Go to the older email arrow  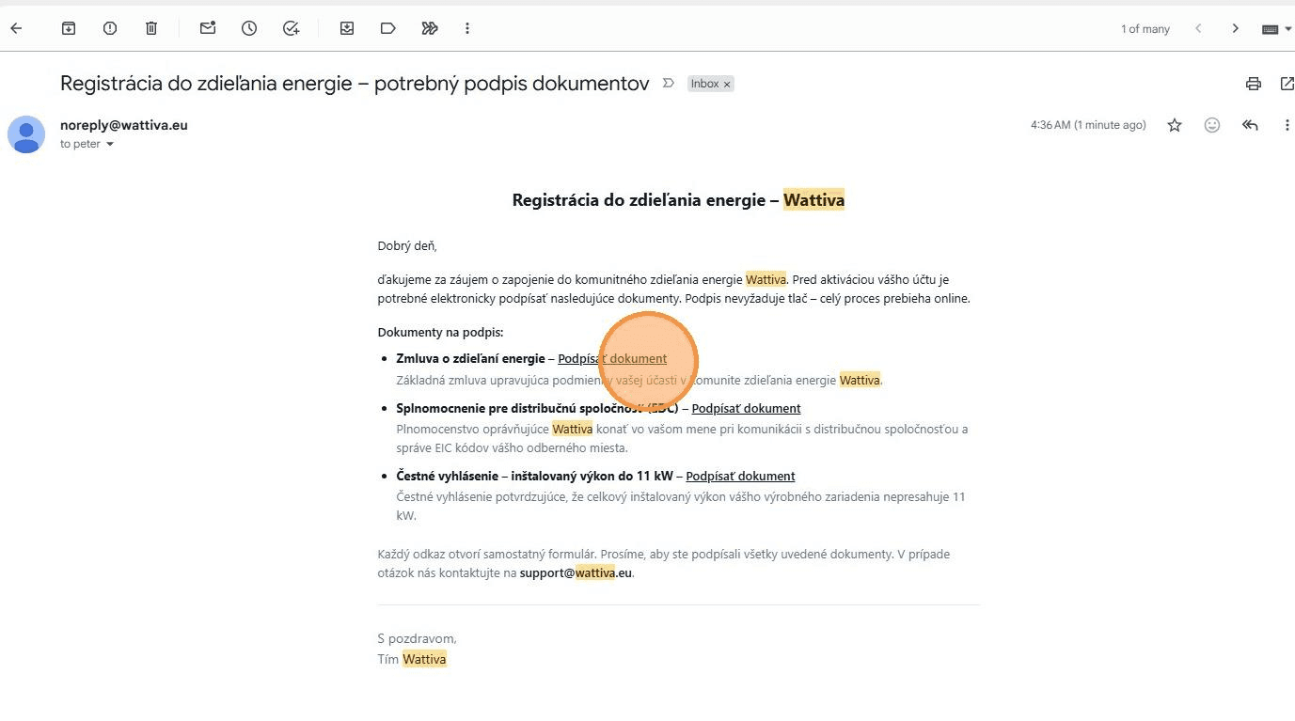pos(1236,28)
